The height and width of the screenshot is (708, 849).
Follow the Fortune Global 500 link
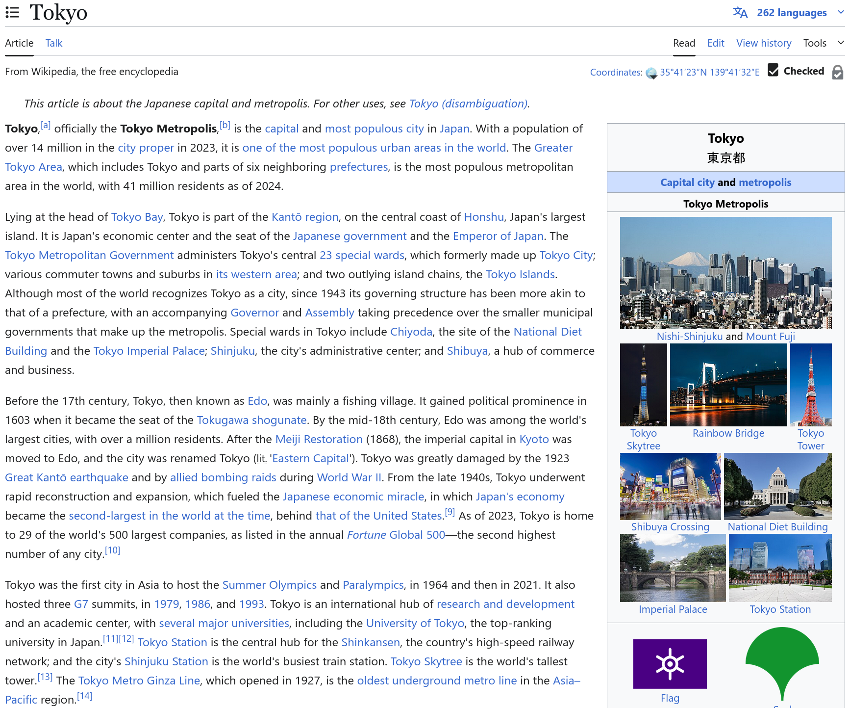[396, 535]
